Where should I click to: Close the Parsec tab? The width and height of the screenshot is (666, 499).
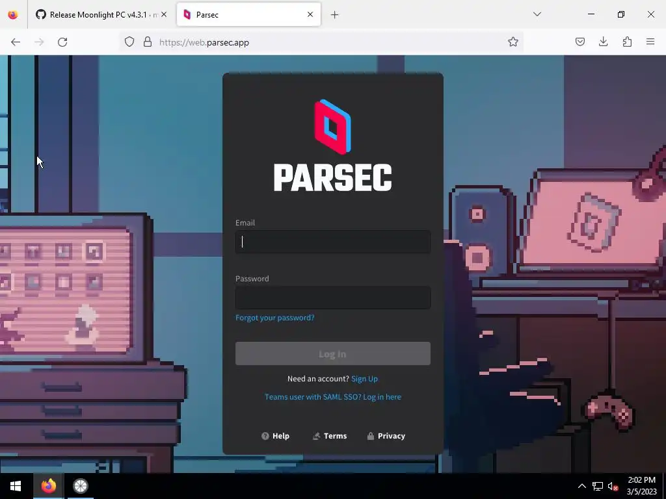(310, 14)
